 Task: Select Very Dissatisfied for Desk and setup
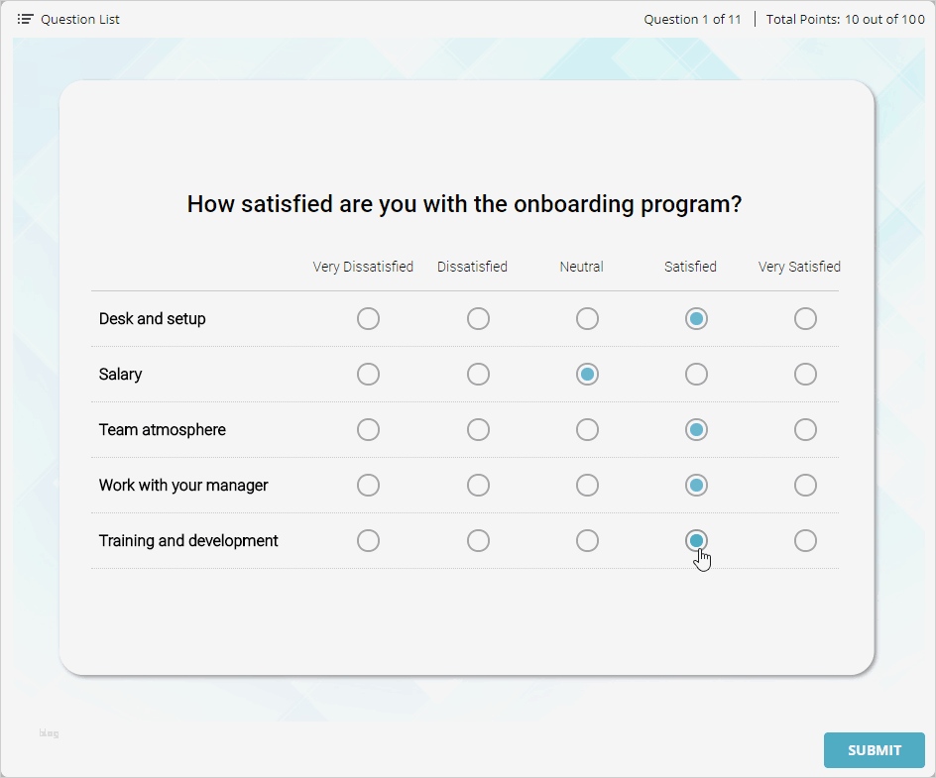[x=368, y=318]
